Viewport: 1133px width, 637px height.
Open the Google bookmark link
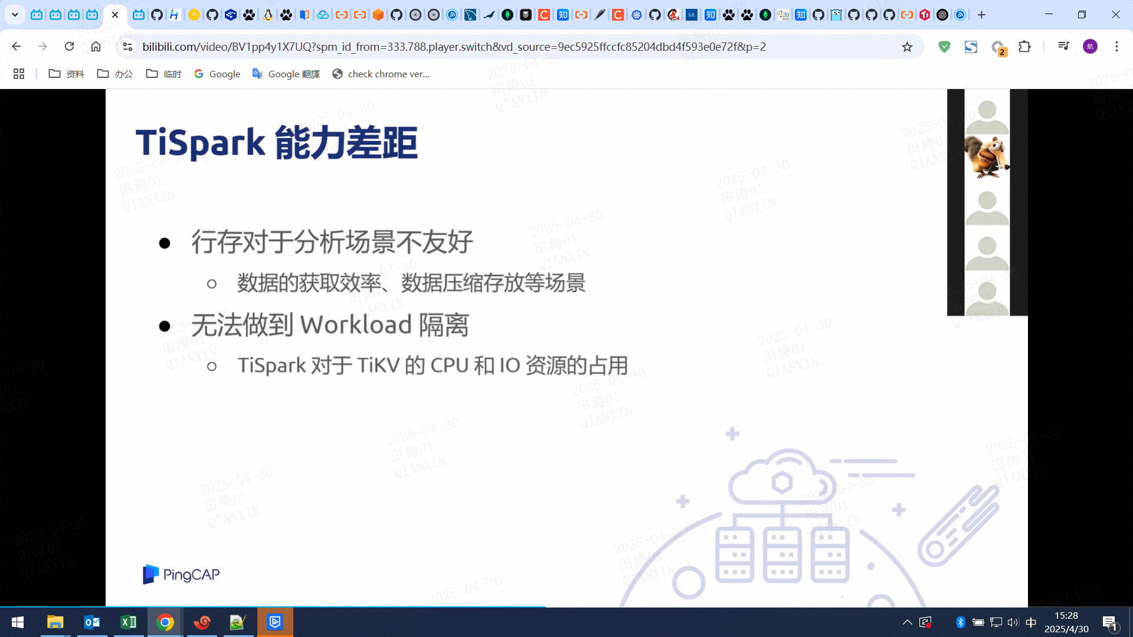pyautogui.click(x=217, y=74)
